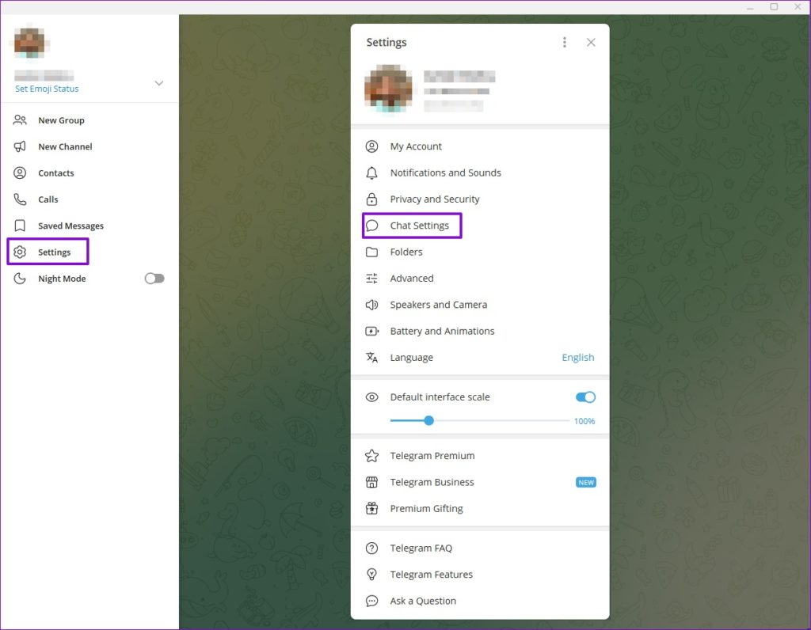The image size is (811, 630).
Task: Minimize the Telegram window
Action: tap(750, 7)
